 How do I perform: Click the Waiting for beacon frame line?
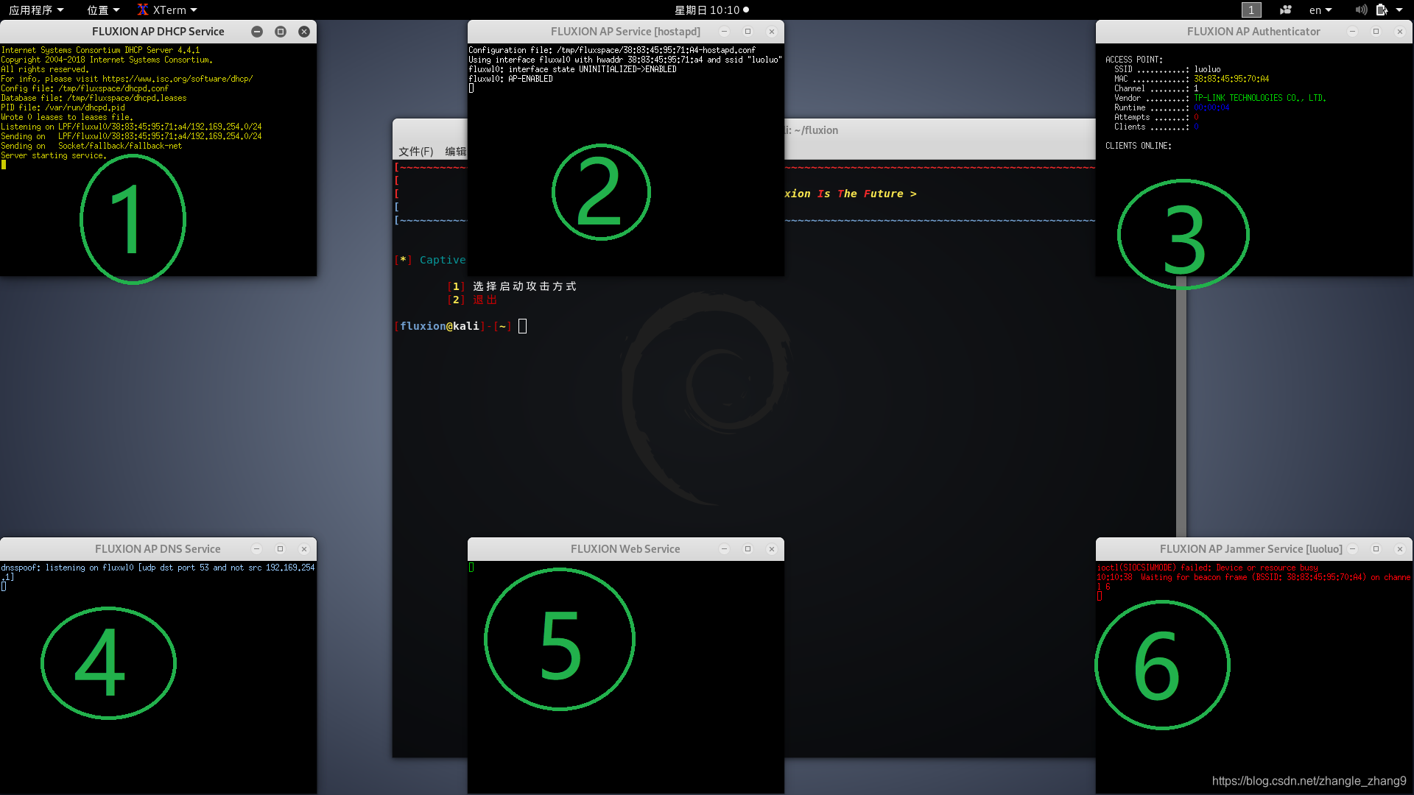pyautogui.click(x=1253, y=582)
